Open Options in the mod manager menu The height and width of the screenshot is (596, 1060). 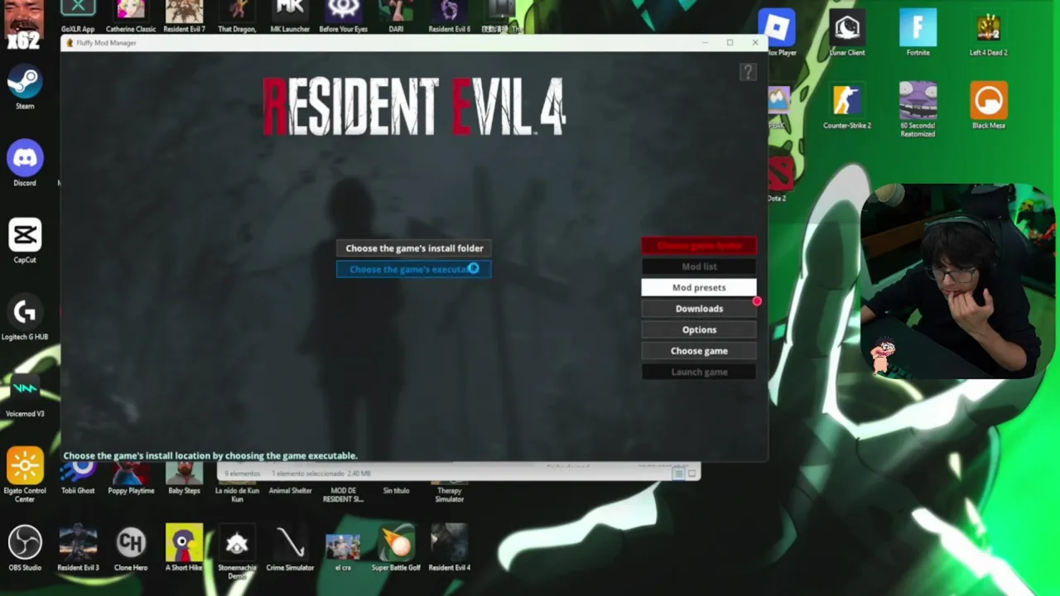point(699,329)
